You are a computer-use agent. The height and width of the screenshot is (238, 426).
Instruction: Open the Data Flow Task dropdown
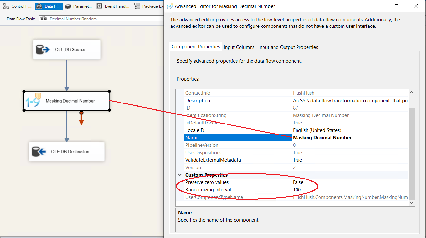tap(101, 19)
